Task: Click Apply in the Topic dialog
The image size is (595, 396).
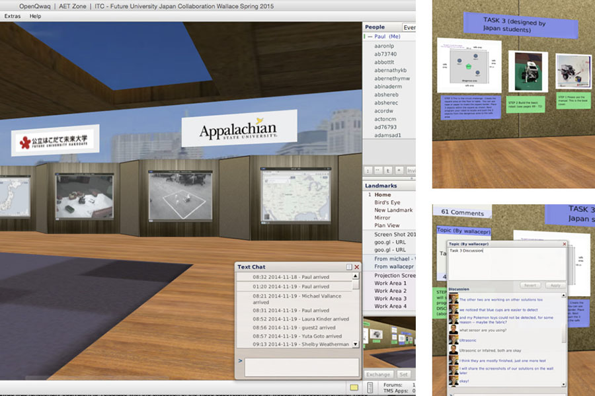Action: click(x=555, y=285)
